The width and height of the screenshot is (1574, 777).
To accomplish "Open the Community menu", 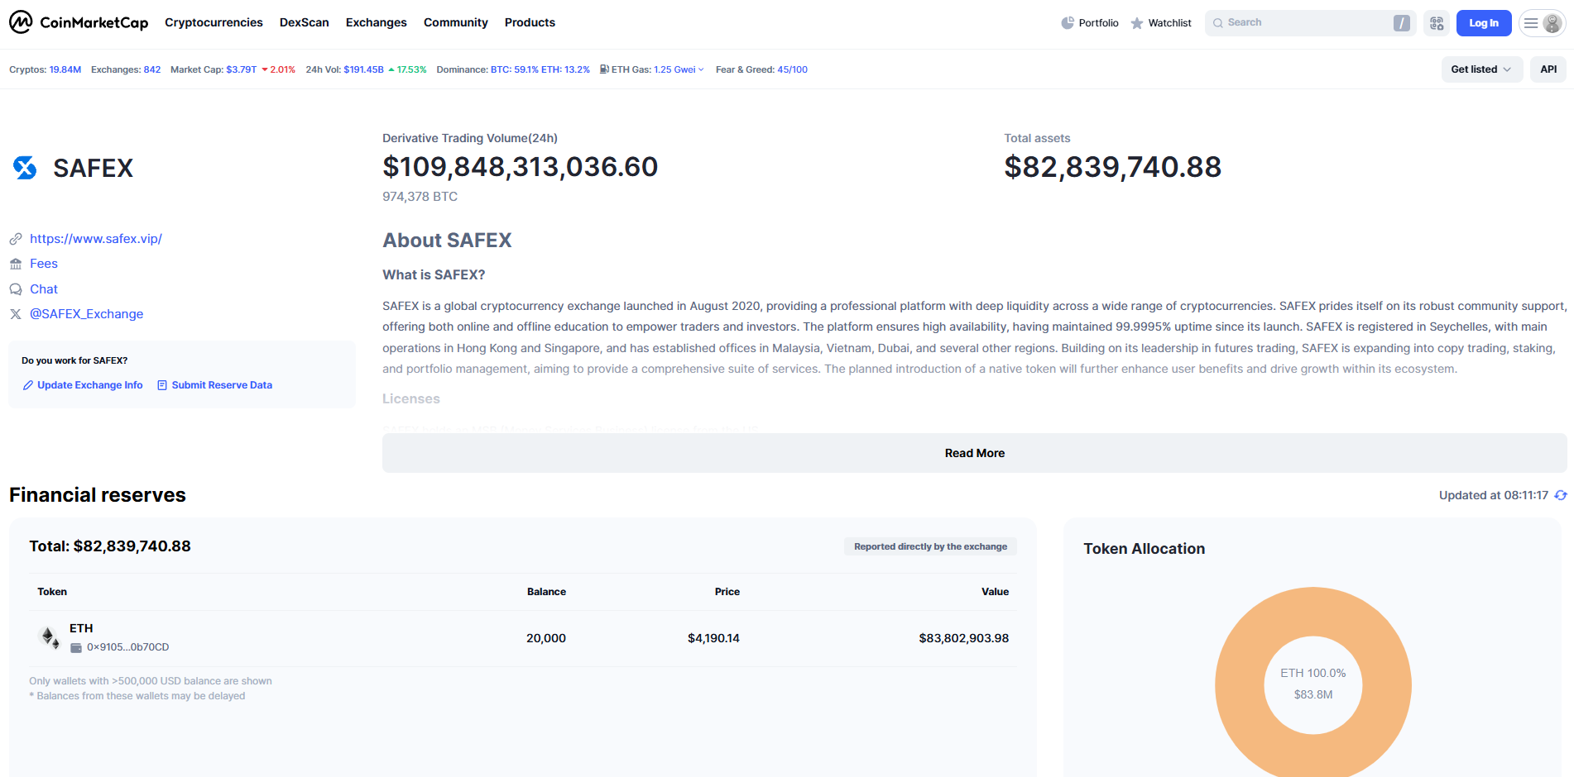I will click(x=456, y=22).
